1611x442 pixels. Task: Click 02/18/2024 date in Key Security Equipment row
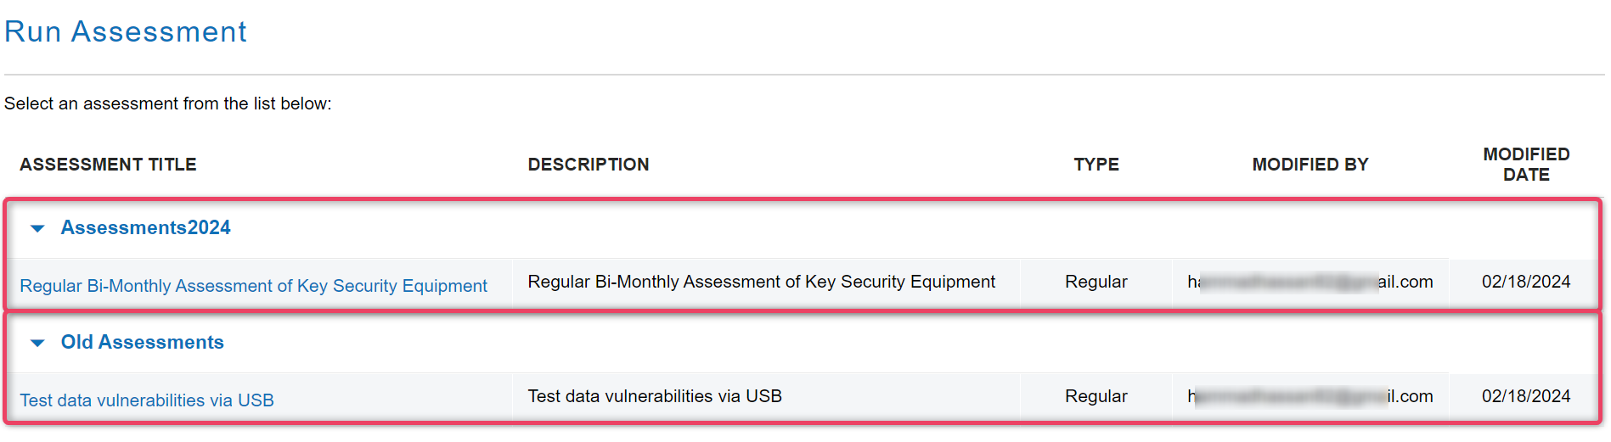(1526, 282)
